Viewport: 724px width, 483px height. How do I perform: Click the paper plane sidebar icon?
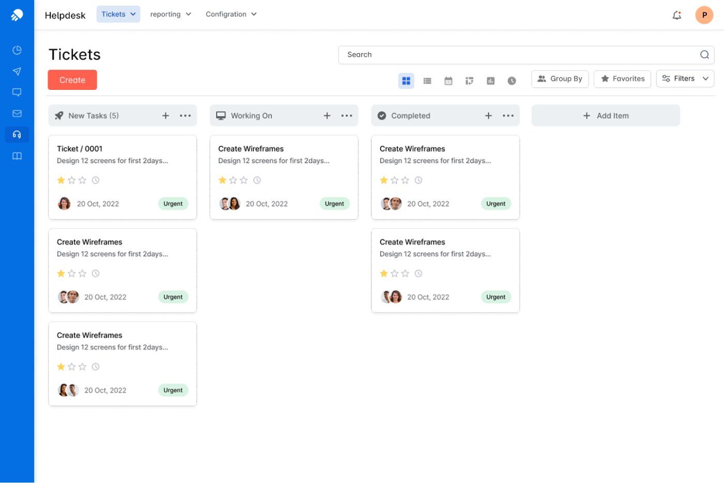click(x=17, y=71)
